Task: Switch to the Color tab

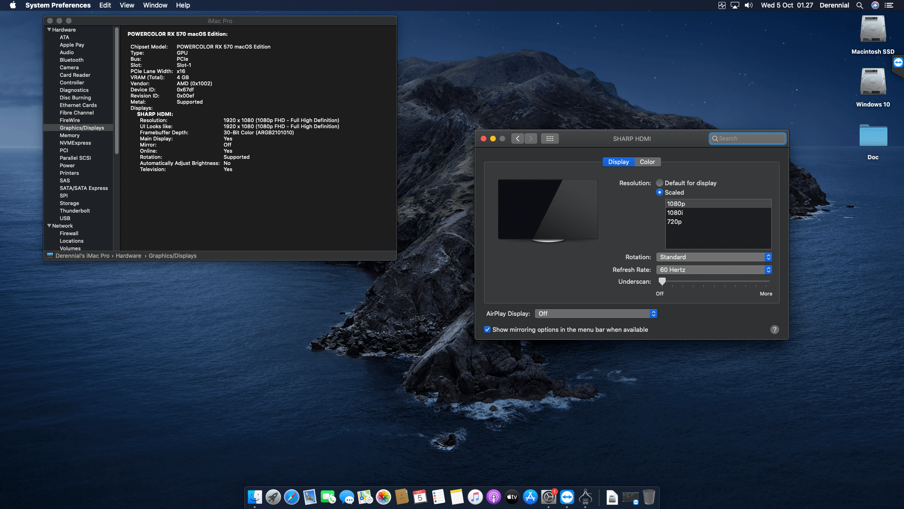Action: pyautogui.click(x=647, y=162)
